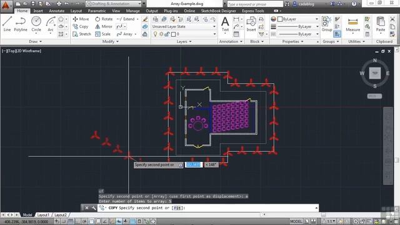The height and width of the screenshot is (225, 400).
Task: Switch to Layout2 tab
Action: click(61, 215)
